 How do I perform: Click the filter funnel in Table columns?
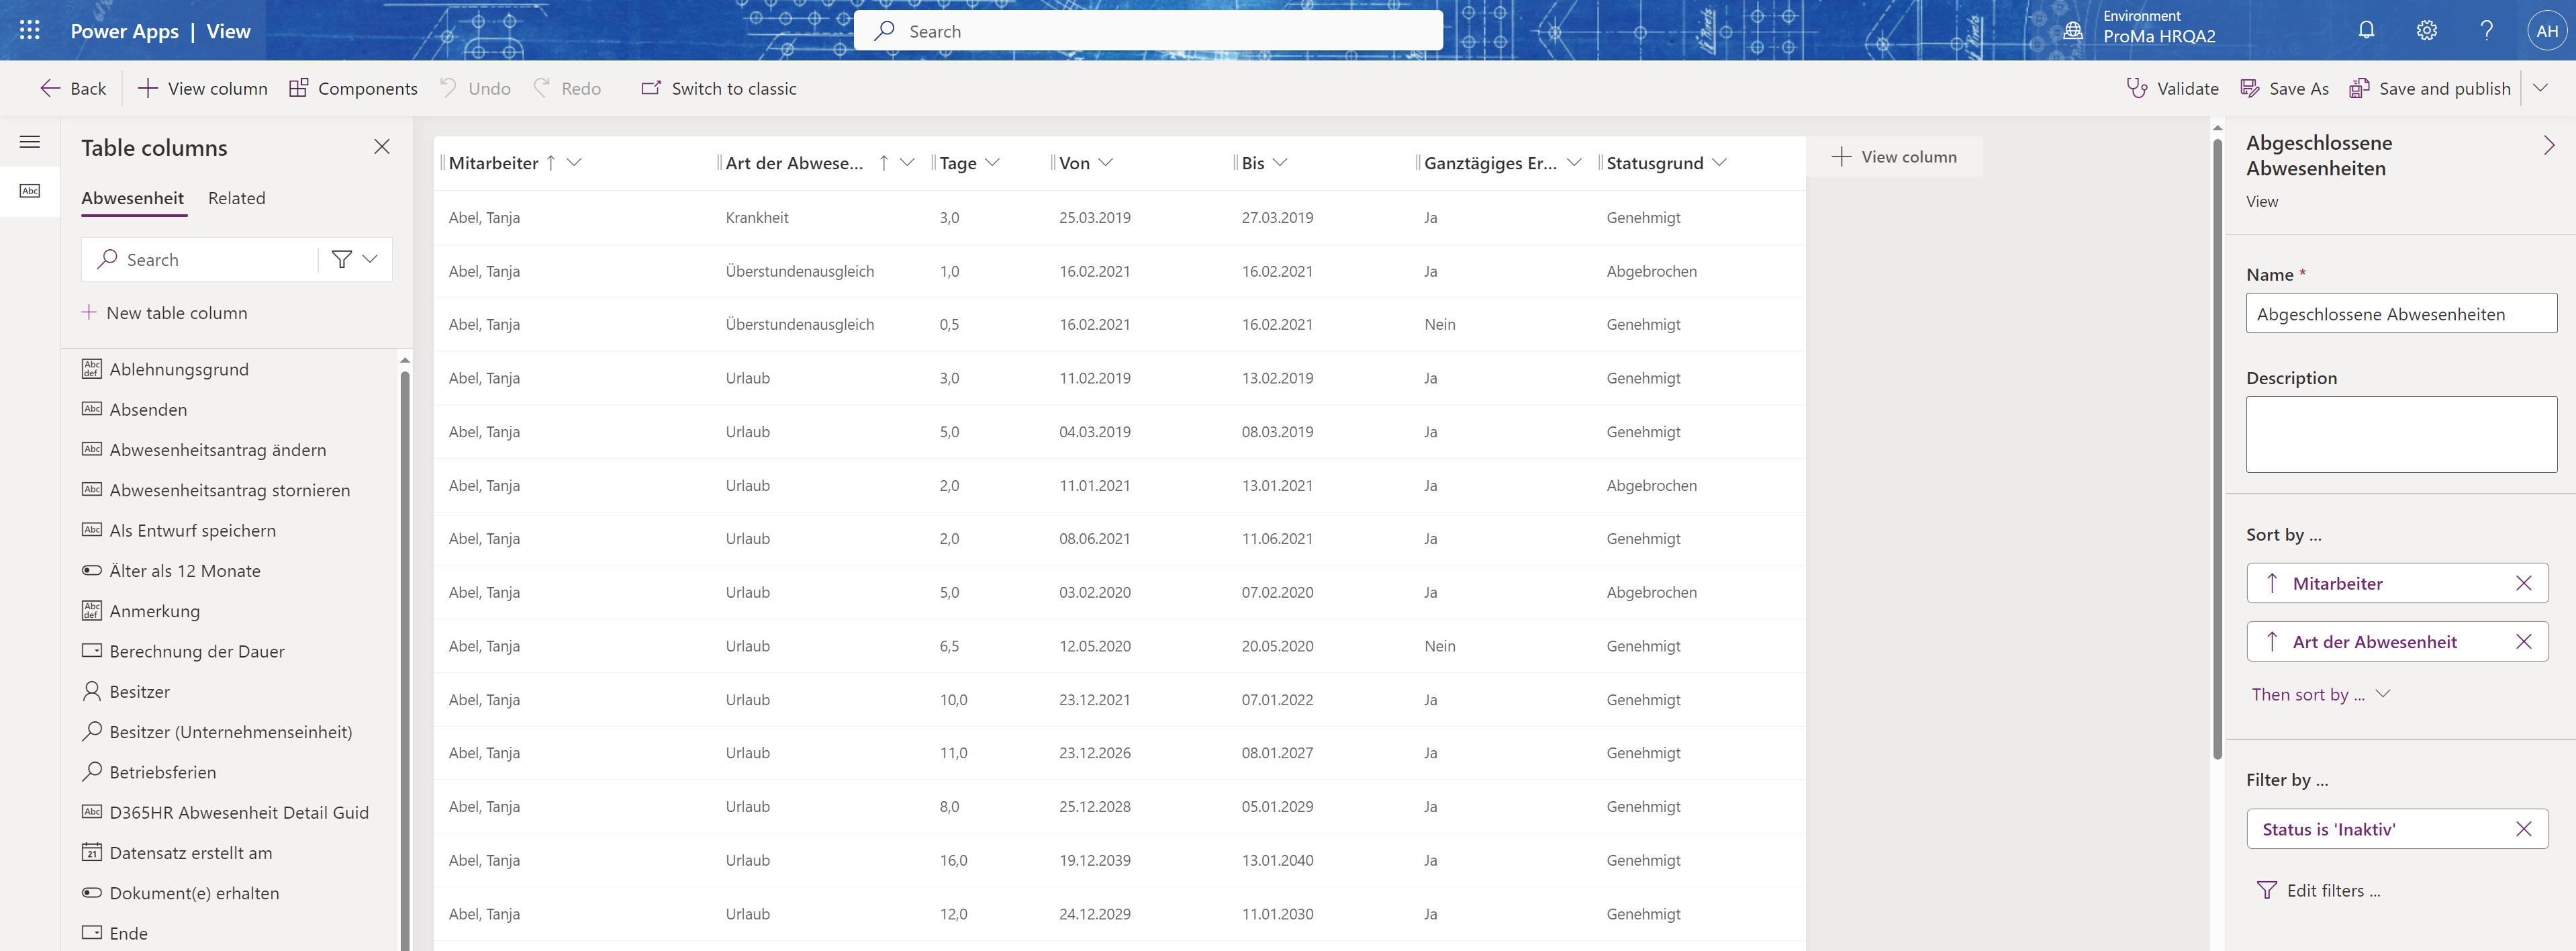(x=342, y=259)
